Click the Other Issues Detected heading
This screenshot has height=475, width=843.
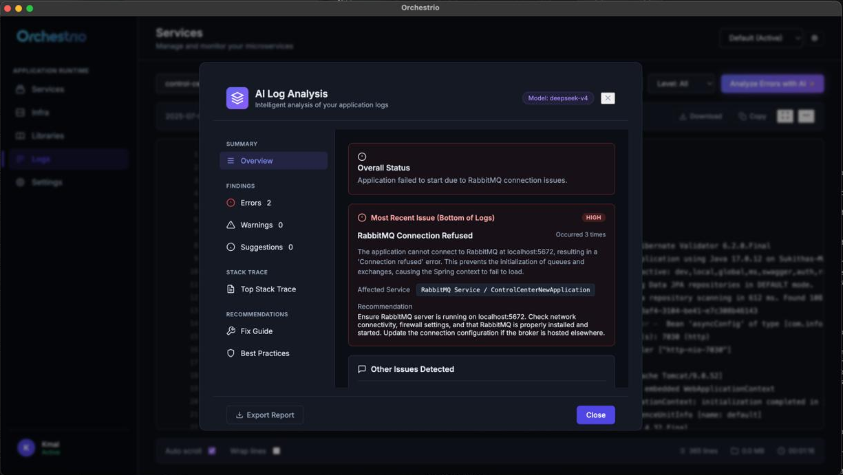[x=412, y=369]
